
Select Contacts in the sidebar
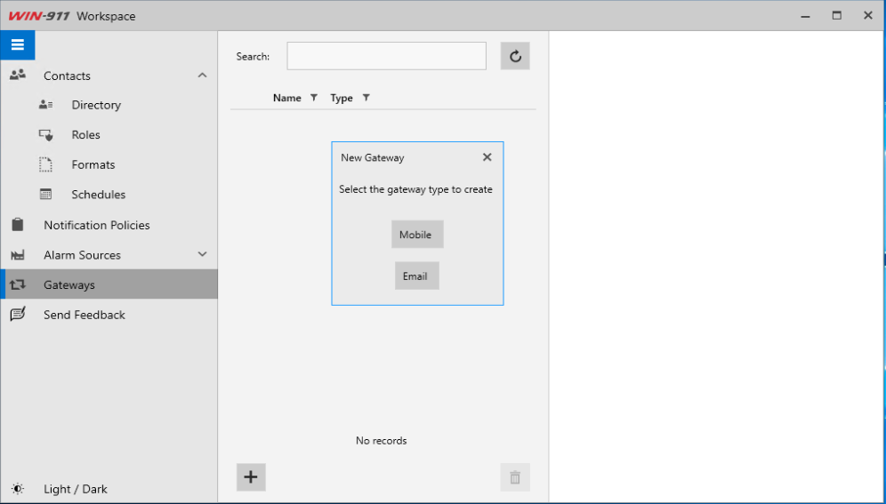(67, 76)
